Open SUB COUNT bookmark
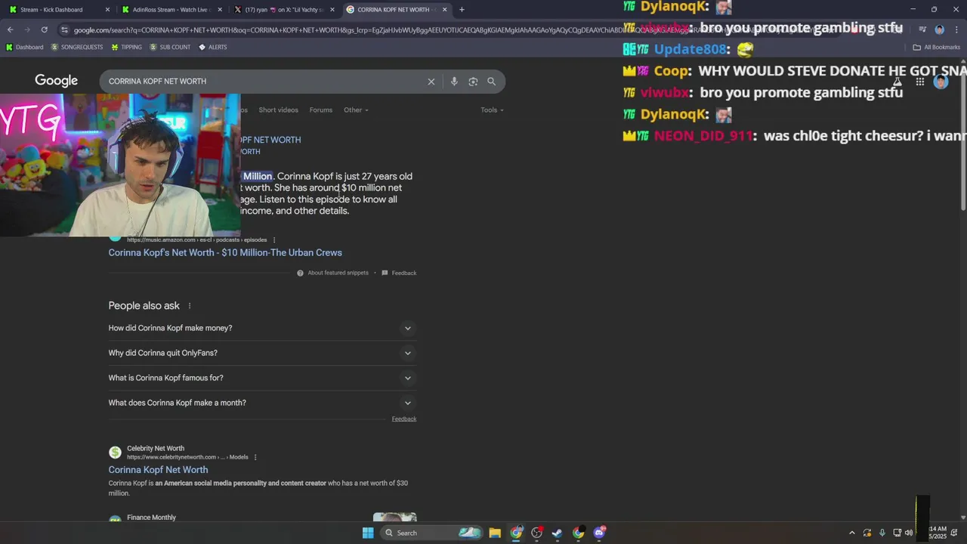 click(x=170, y=47)
